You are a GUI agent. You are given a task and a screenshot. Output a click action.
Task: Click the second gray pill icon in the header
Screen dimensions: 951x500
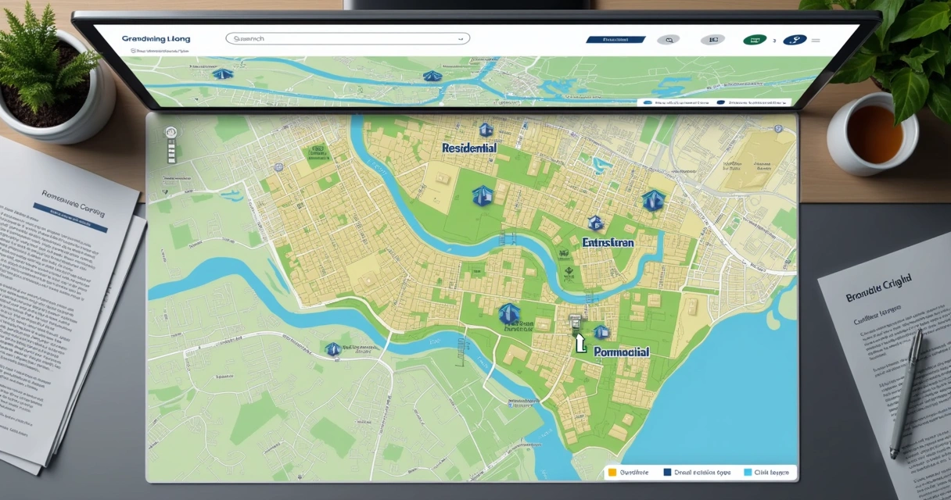pyautogui.click(x=712, y=40)
